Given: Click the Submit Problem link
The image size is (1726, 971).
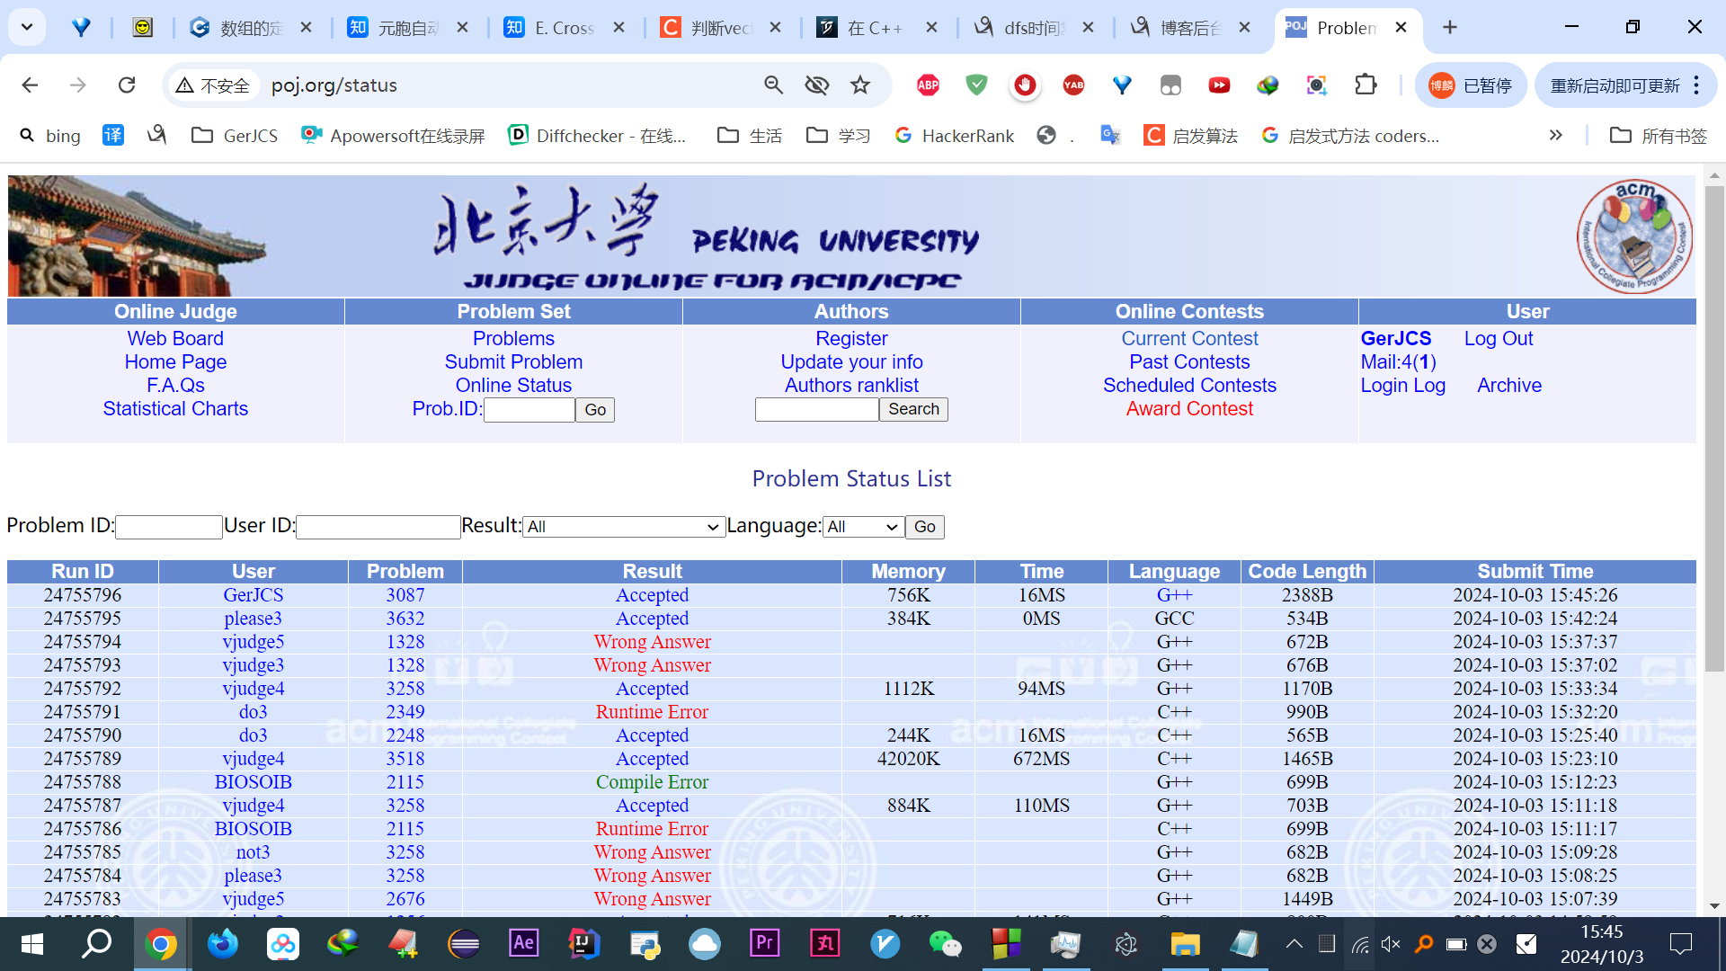Looking at the screenshot, I should (513, 362).
